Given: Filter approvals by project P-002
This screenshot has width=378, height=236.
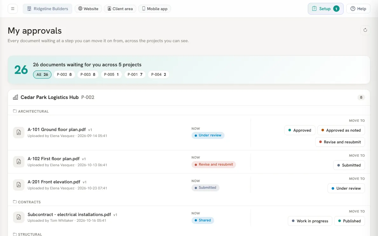Looking at the screenshot, I should [x=64, y=75].
